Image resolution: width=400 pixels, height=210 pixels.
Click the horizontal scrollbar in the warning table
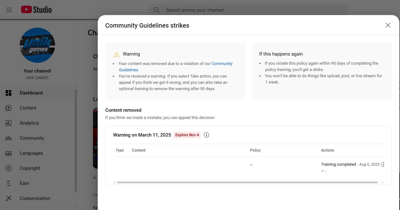(x=247, y=182)
